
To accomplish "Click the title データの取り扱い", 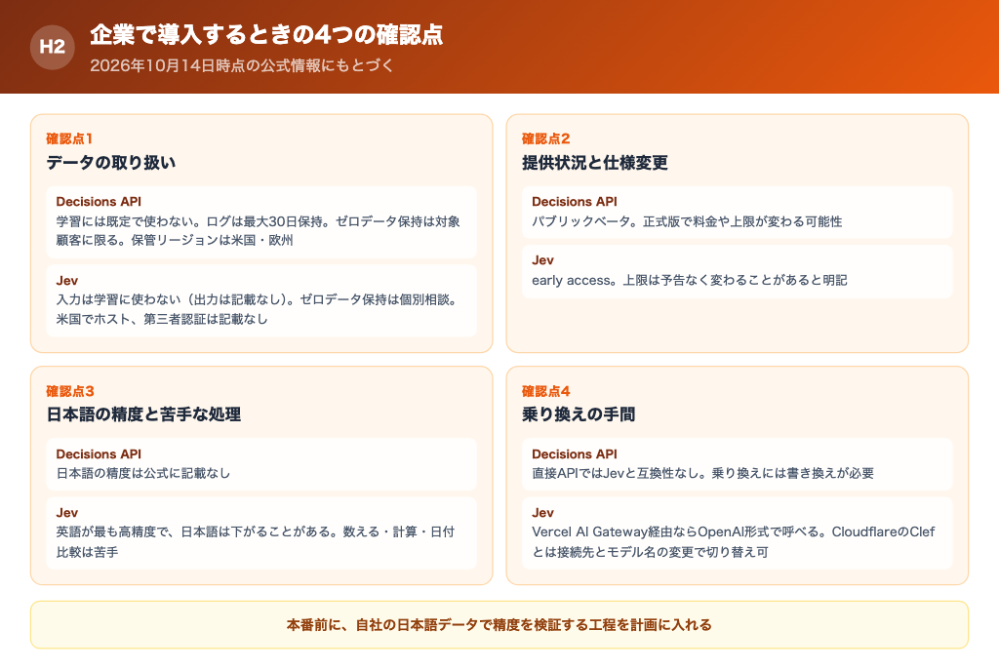I will tap(111, 163).
